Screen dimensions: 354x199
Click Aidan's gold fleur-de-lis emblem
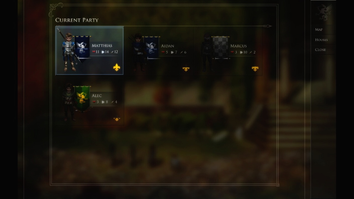[x=186, y=69]
